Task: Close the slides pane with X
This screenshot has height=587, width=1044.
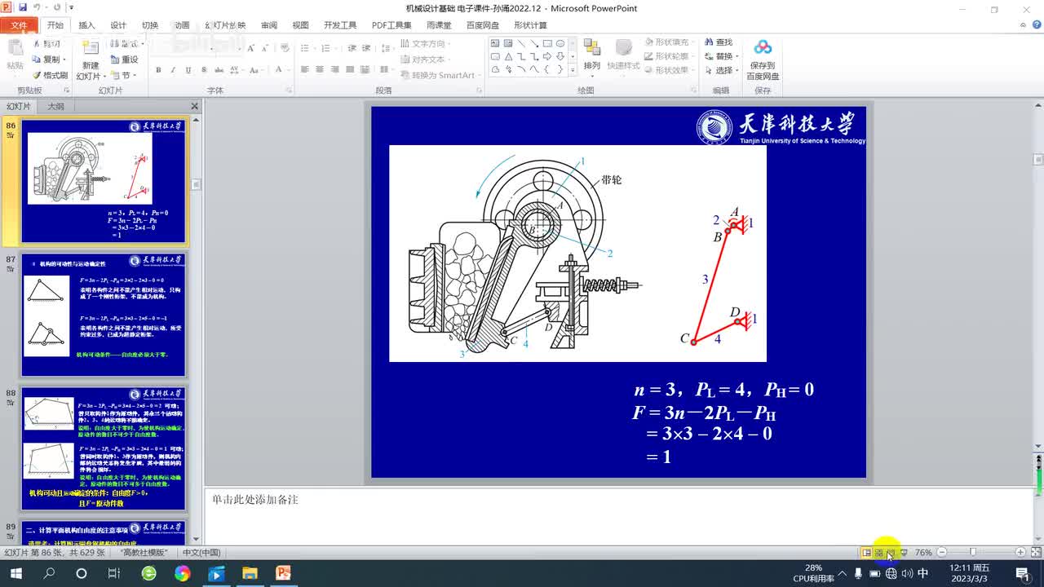Action: click(195, 106)
